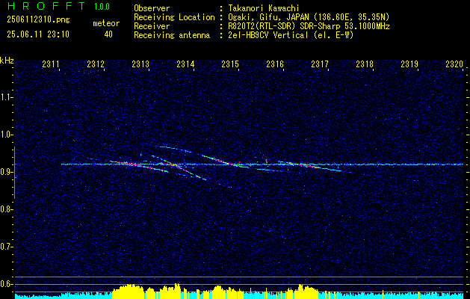Viewport: 470px width, 299px height.
Task: Select the version number 1.0.0
Action: click(102, 7)
